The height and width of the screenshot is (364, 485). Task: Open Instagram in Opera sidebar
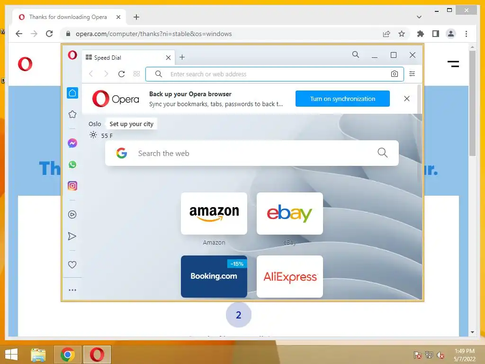tap(72, 186)
